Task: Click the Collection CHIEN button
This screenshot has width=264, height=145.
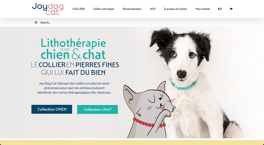Action: tap(52, 109)
